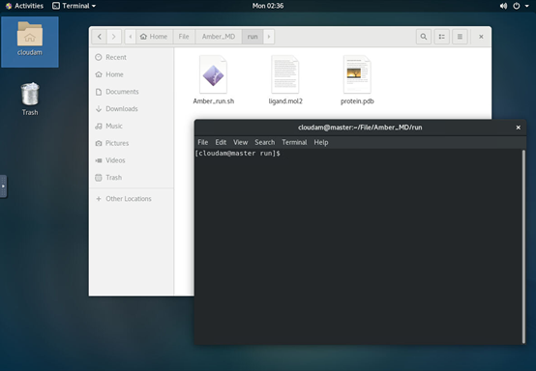This screenshot has height=371, width=536.
Task: Close the terminal window
Action: [x=518, y=128]
